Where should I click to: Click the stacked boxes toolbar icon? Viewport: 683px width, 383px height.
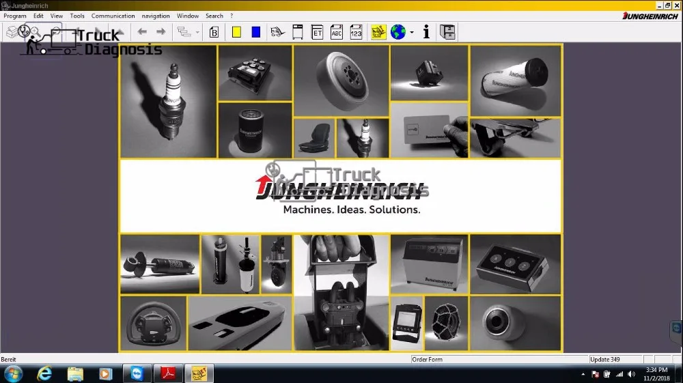tap(12, 32)
